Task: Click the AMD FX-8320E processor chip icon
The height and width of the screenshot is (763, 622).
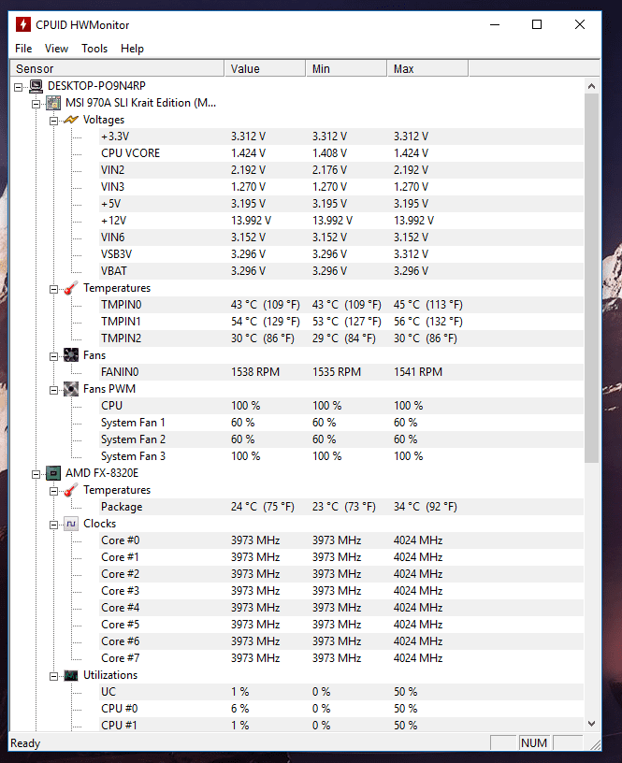Action: [x=53, y=473]
